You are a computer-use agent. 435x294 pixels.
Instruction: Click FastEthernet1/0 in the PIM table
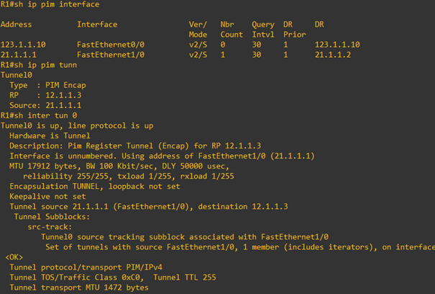click(x=111, y=55)
